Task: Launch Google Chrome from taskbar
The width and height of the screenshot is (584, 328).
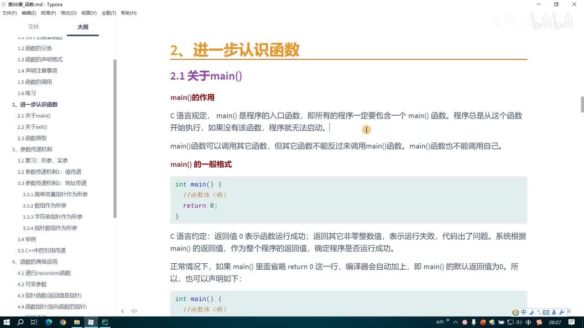Action: (x=63, y=322)
